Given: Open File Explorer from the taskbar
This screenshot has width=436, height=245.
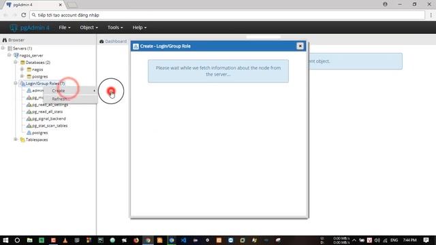Looking at the screenshot, I should (29, 240).
